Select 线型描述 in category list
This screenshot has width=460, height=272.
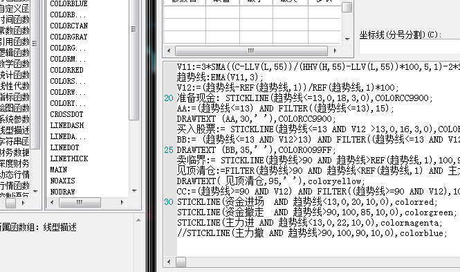coord(15,130)
